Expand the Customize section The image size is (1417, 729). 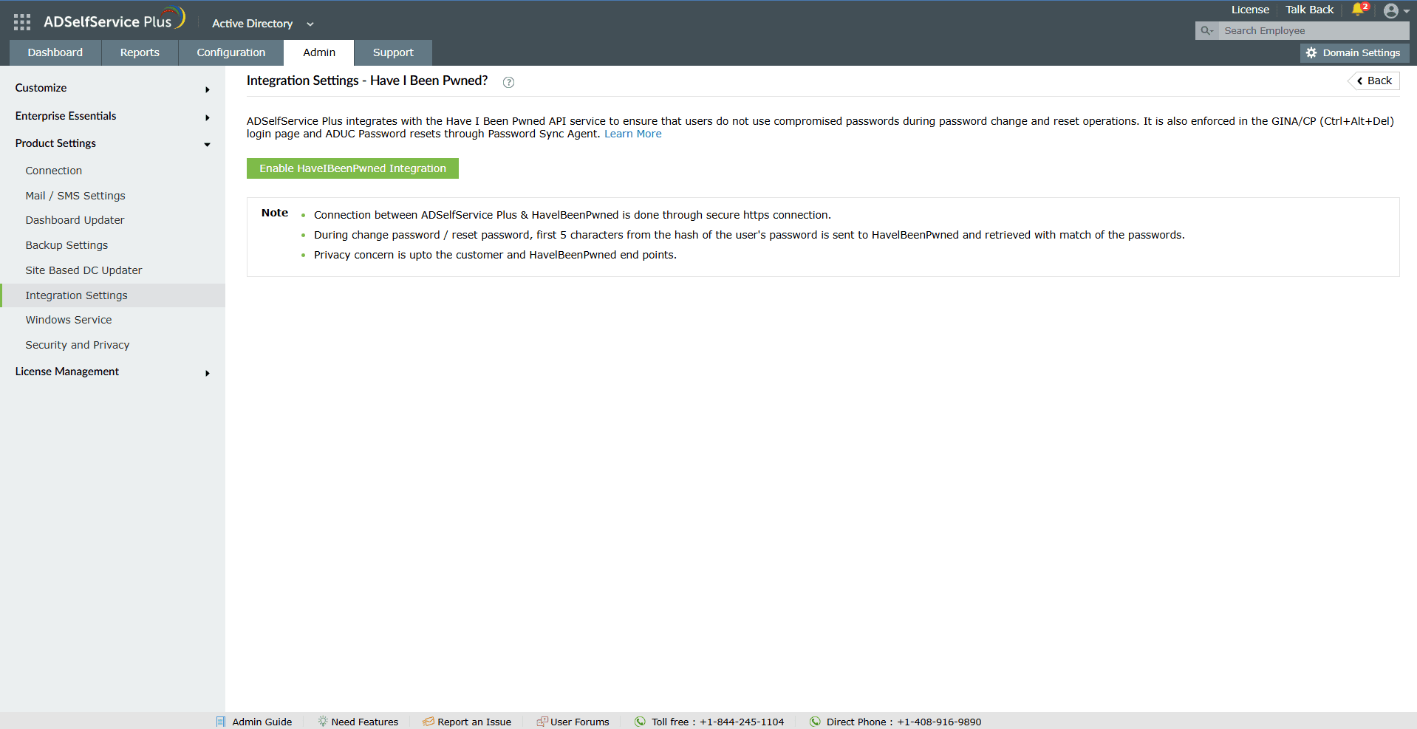click(208, 89)
